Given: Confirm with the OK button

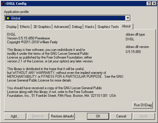Looking at the screenshot, I should tap(98, 116).
